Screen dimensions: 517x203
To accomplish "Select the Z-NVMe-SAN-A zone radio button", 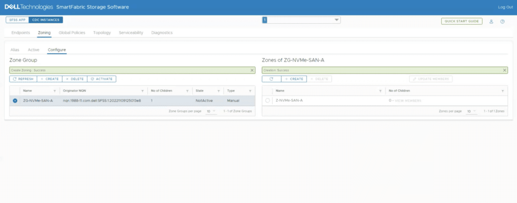I will point(268,100).
